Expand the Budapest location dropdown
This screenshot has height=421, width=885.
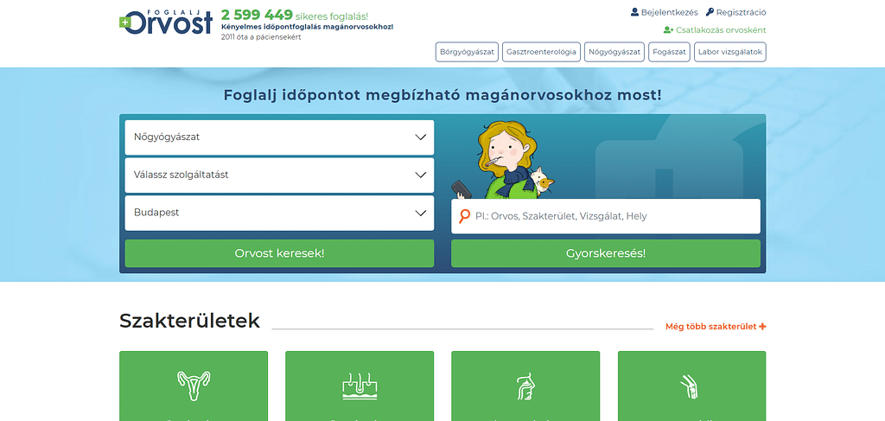click(279, 213)
